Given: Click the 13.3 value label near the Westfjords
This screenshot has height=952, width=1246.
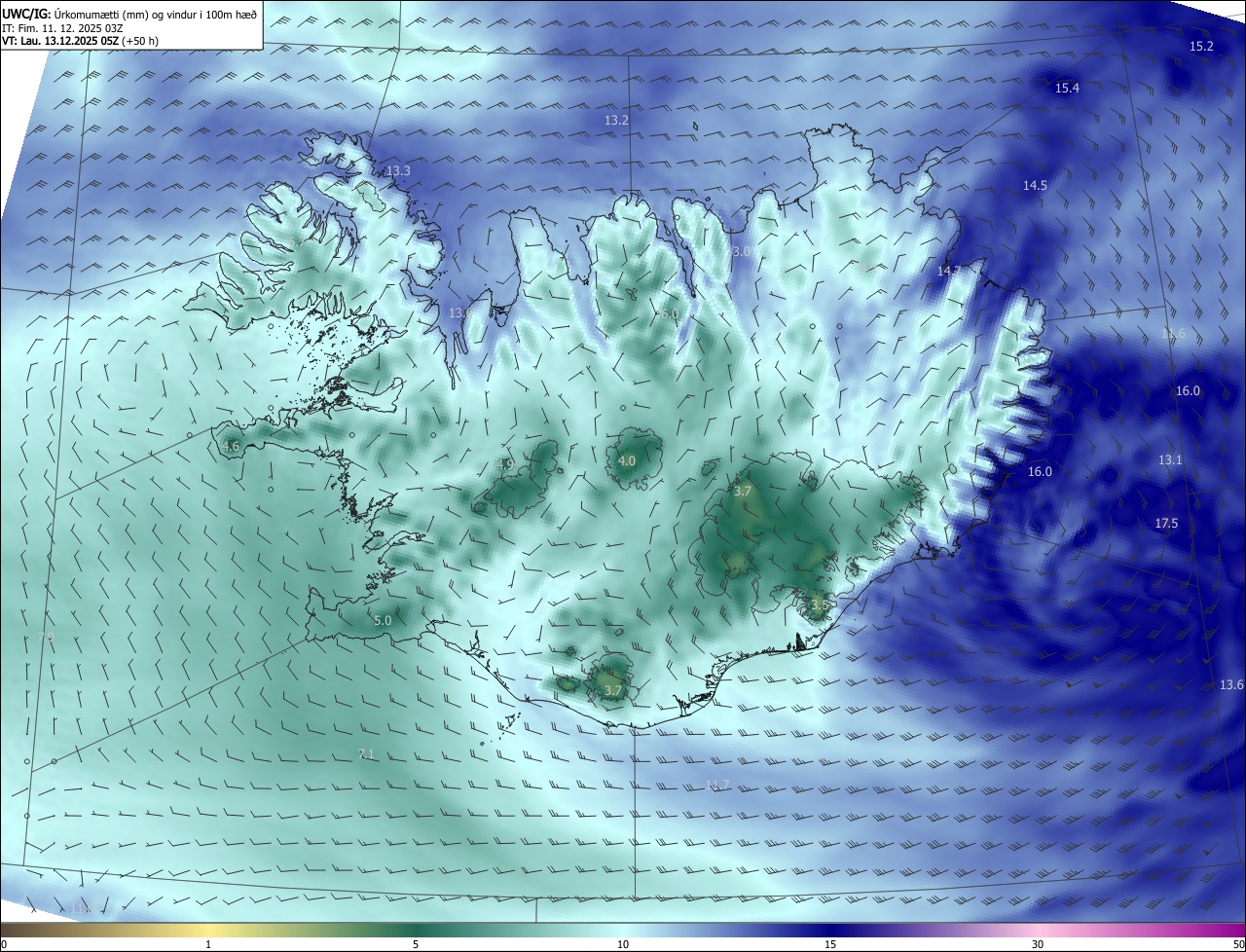Looking at the screenshot, I should (398, 171).
